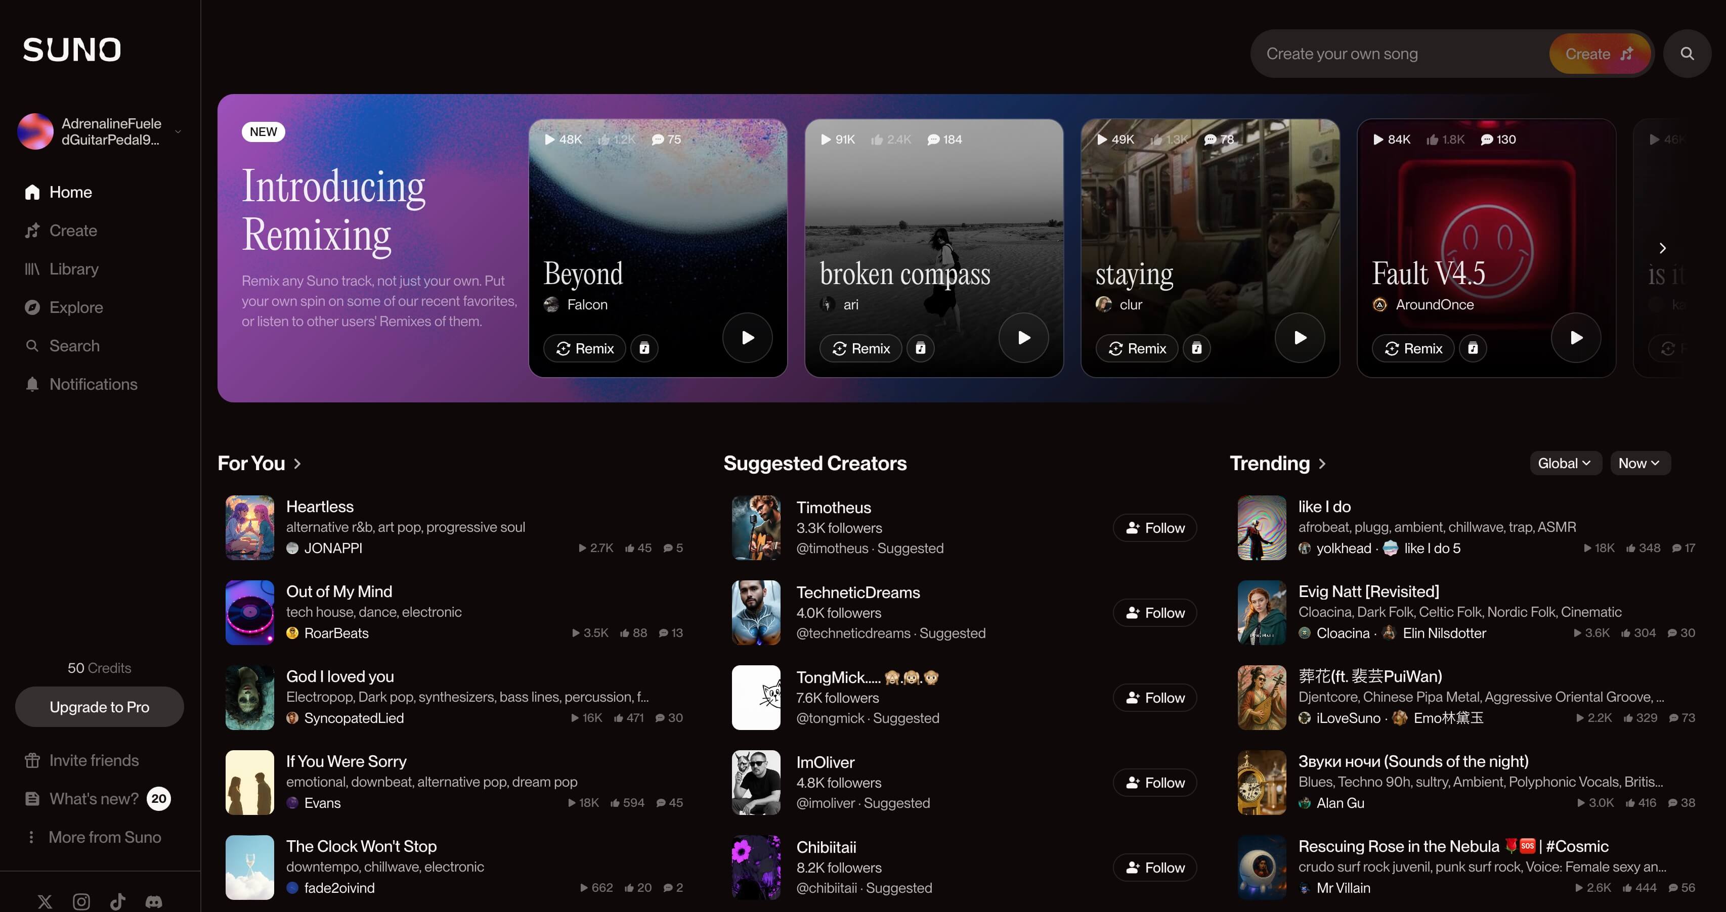Play the broken compass track
The width and height of the screenshot is (1726, 912).
(x=1023, y=338)
